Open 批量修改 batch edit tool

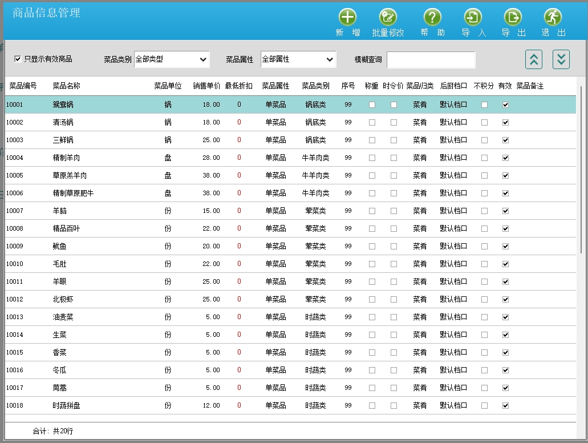[x=388, y=17]
